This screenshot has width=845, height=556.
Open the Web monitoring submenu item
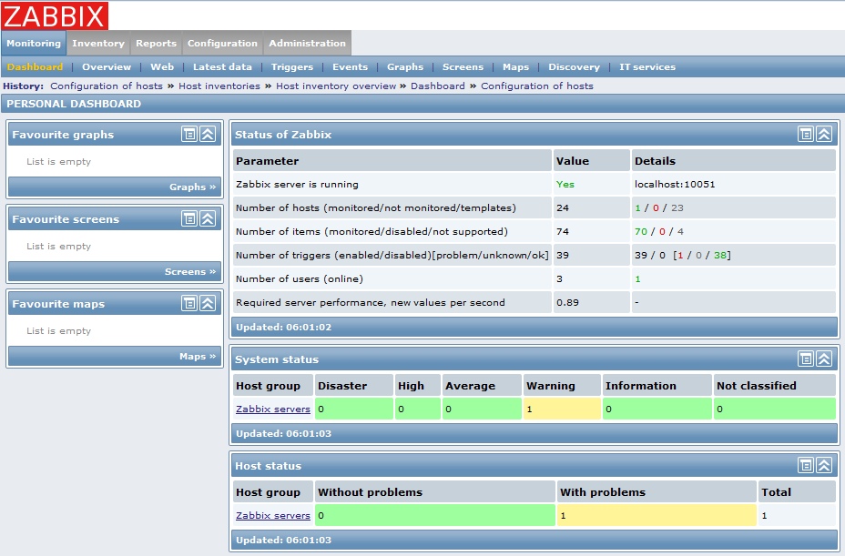tap(162, 66)
